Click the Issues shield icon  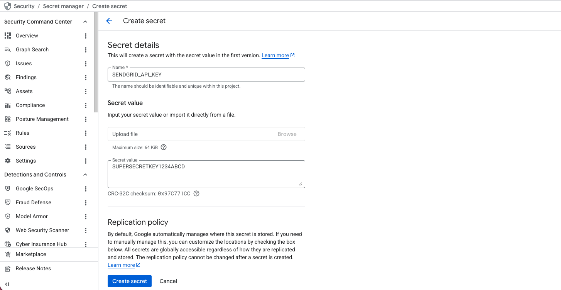(8, 63)
